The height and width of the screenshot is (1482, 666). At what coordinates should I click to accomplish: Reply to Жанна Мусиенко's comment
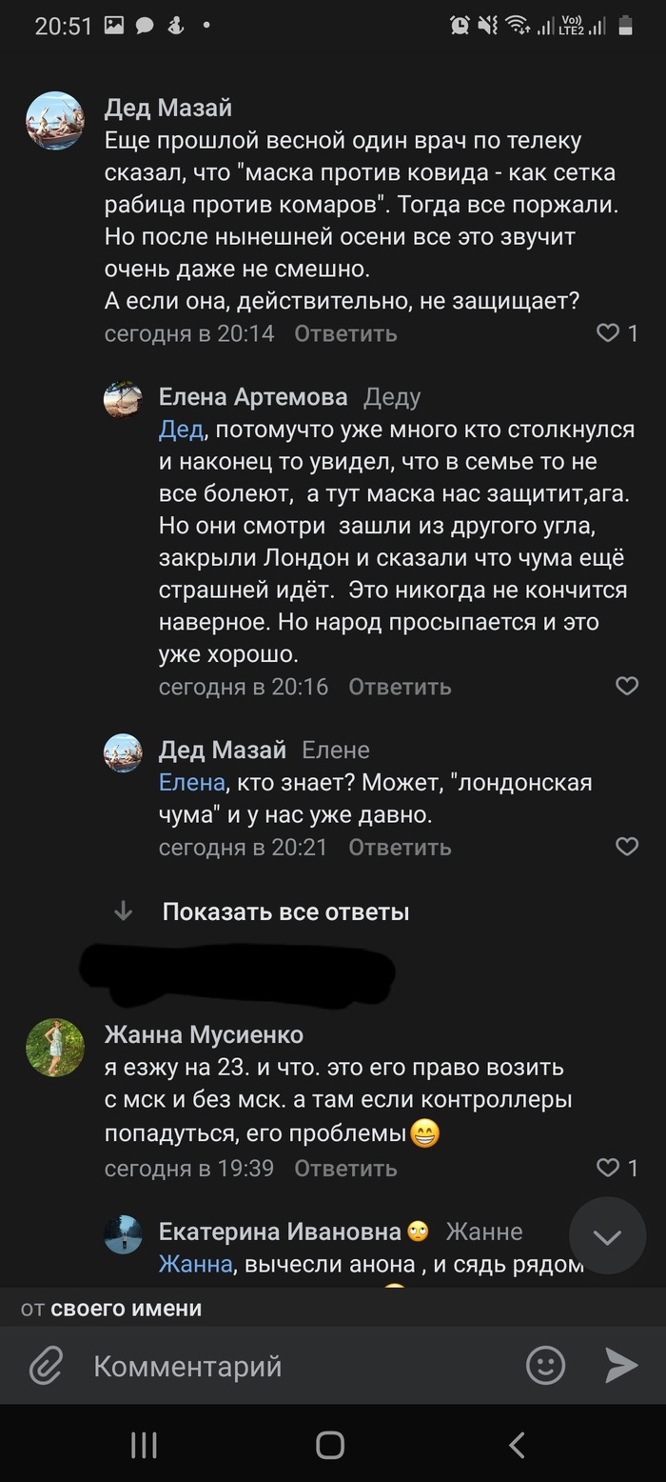[345, 1168]
